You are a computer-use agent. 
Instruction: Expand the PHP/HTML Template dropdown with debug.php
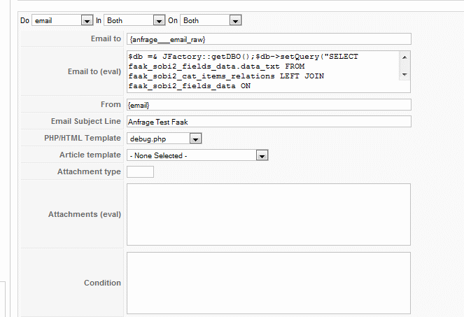pyautogui.click(x=164, y=139)
